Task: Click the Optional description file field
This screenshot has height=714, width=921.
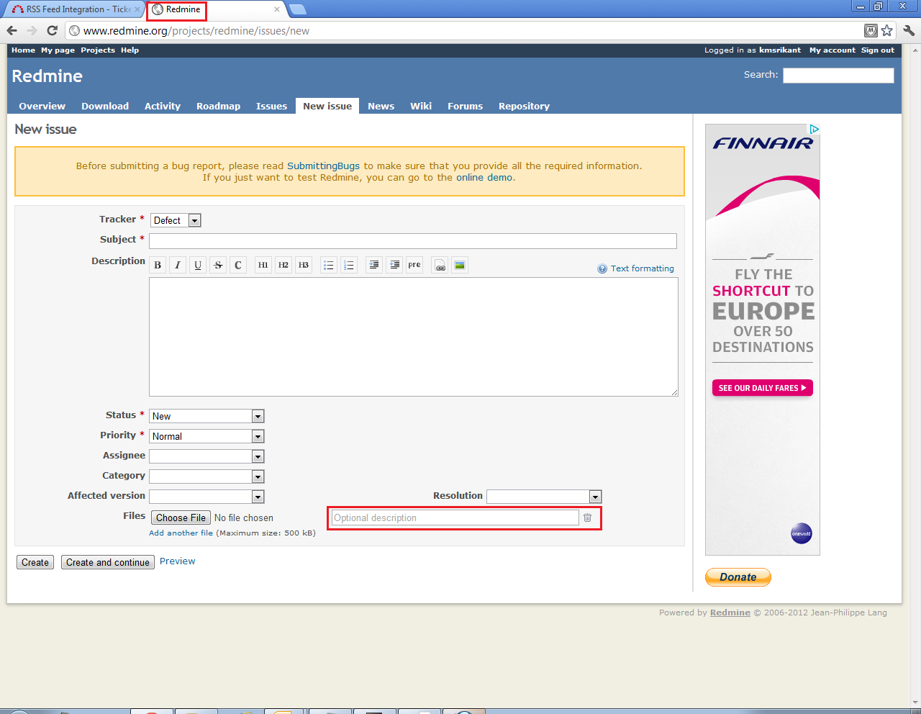Action: pos(455,518)
